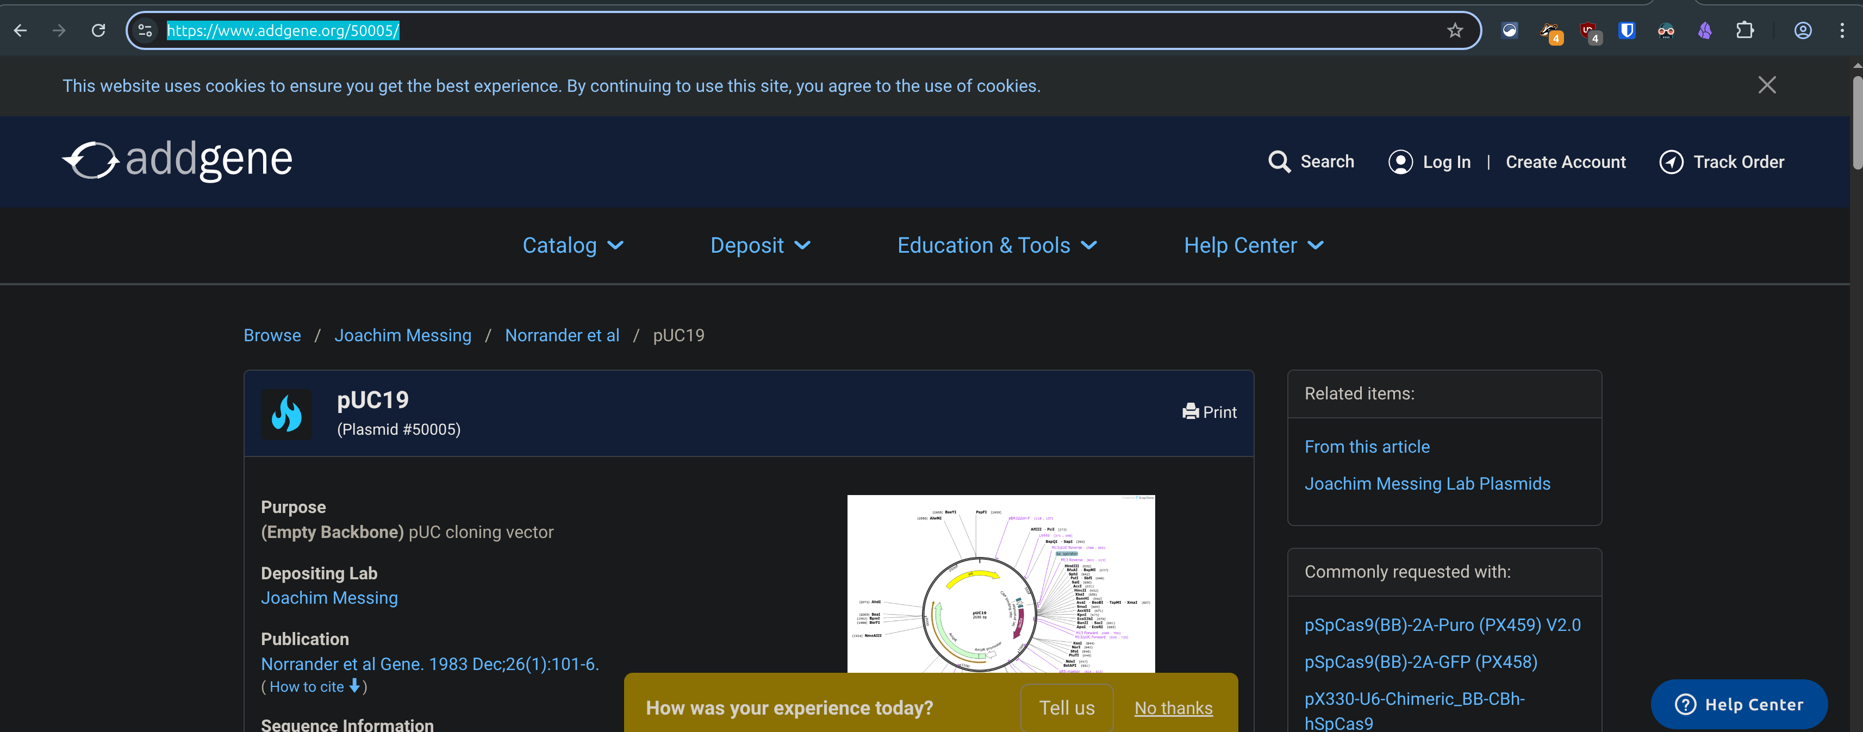Click the Print printer icon
Viewport: 1863px width, 732px height.
click(x=1189, y=412)
